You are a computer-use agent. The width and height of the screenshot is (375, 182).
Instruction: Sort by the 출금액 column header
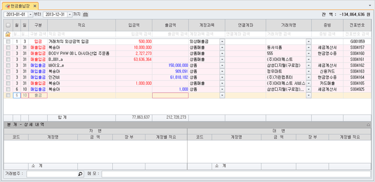pyautogui.click(x=170, y=25)
